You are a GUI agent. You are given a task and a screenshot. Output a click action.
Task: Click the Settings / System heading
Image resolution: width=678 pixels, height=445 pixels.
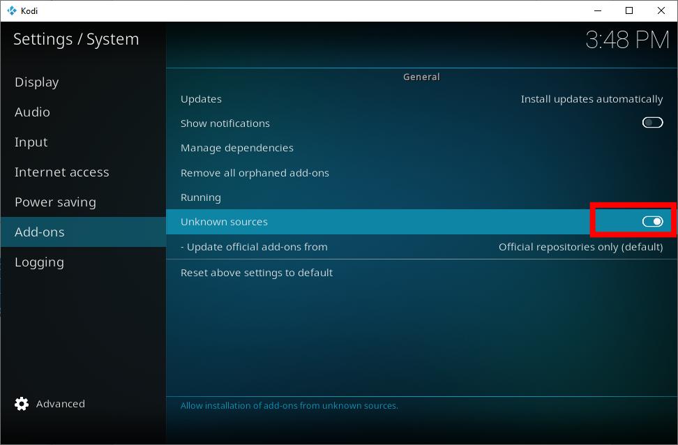pos(76,39)
